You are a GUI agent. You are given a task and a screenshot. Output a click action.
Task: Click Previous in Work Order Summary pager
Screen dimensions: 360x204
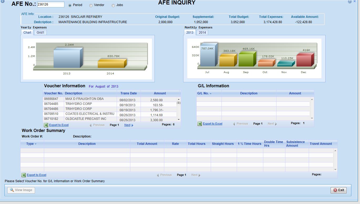pyautogui.click(x=164, y=175)
